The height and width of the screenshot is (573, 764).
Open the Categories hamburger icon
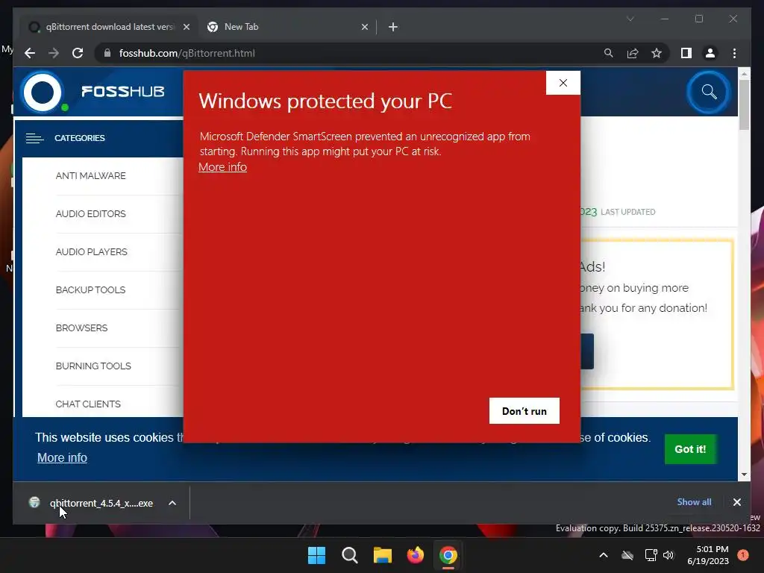click(x=34, y=138)
